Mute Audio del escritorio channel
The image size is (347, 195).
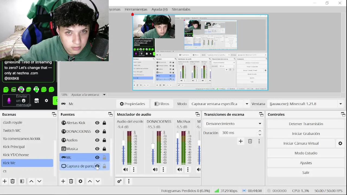click(126, 170)
